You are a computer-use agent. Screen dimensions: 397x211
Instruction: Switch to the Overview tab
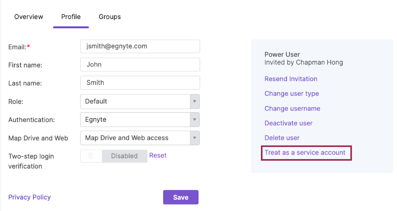coord(29,17)
